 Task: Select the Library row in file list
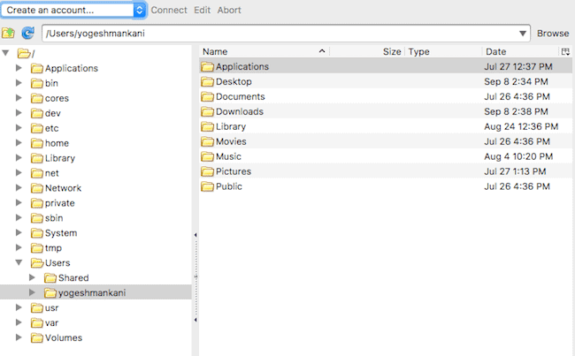(386, 126)
